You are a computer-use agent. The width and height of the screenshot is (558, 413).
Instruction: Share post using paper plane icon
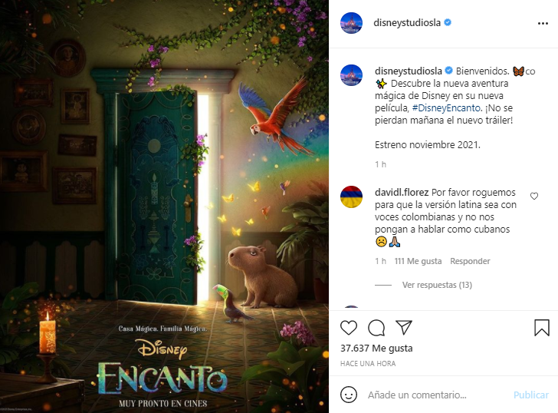coord(404,328)
